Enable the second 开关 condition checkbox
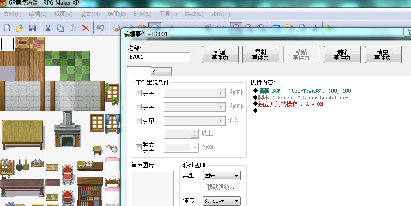411x206 pixels. coord(139,107)
